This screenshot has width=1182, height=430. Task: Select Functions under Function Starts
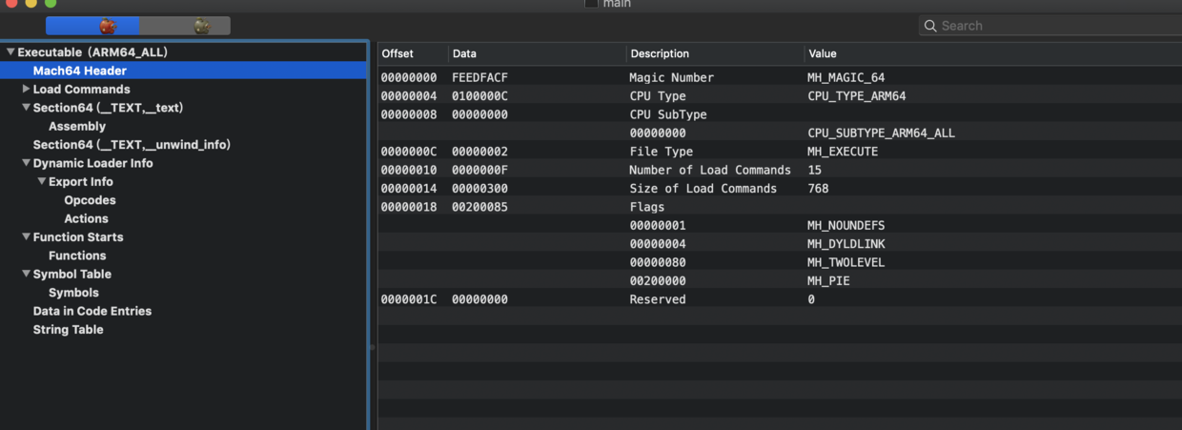click(77, 256)
